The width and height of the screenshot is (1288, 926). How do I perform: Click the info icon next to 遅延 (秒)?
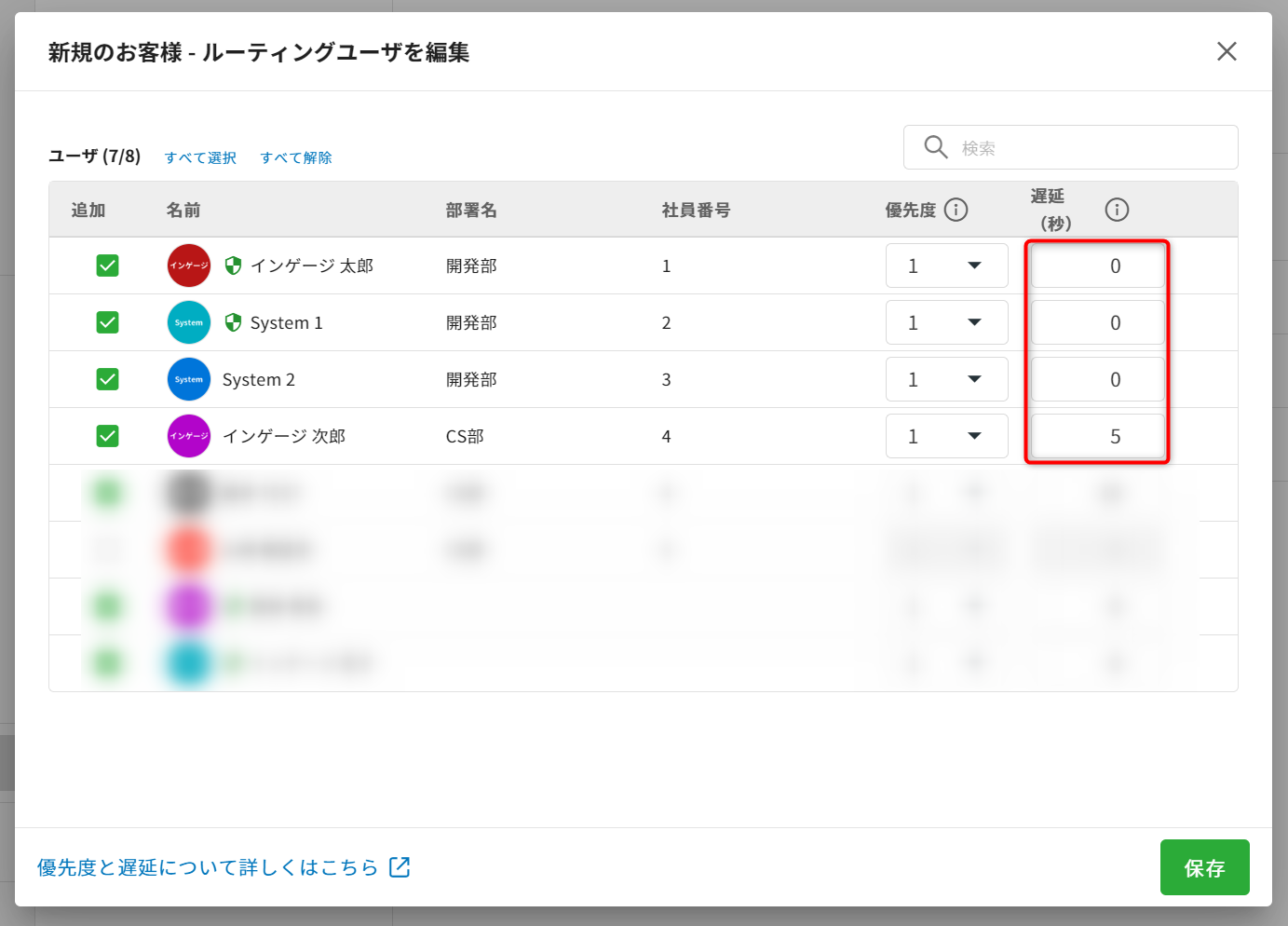tap(1117, 210)
